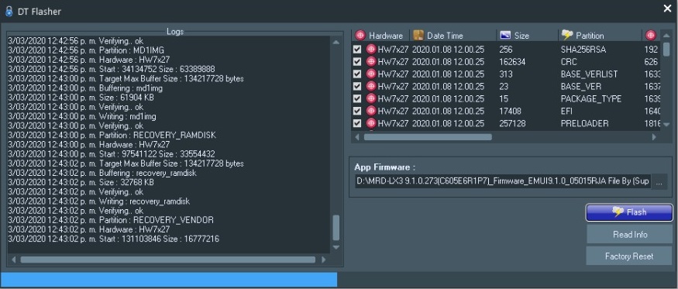This screenshot has height=289, width=678.
Task: Toggle the PACKAGE_TYPE row checkbox
Action: point(356,98)
